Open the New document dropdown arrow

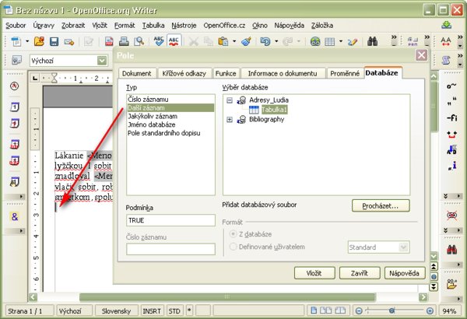(x=27, y=41)
